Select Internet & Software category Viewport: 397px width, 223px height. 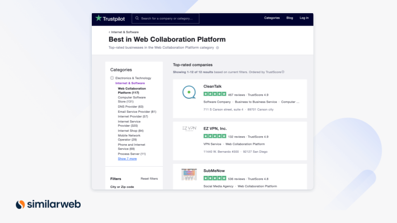(130, 83)
